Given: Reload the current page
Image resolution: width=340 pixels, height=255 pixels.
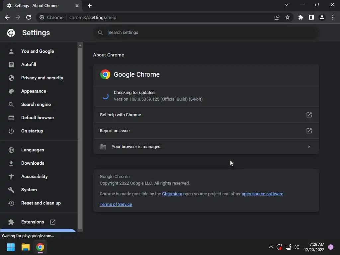Looking at the screenshot, I should (29, 17).
